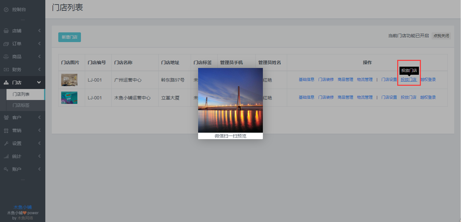
Task: Expand the 店铺 menu chevron
Action: tap(39, 31)
